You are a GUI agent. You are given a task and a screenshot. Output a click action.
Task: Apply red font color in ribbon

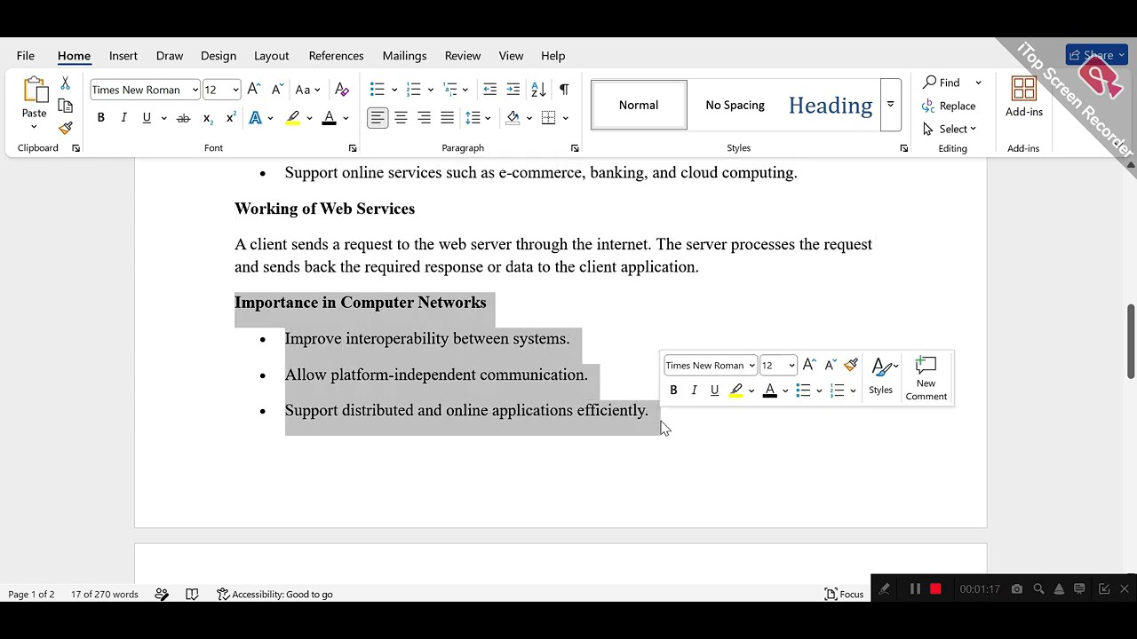tap(329, 118)
